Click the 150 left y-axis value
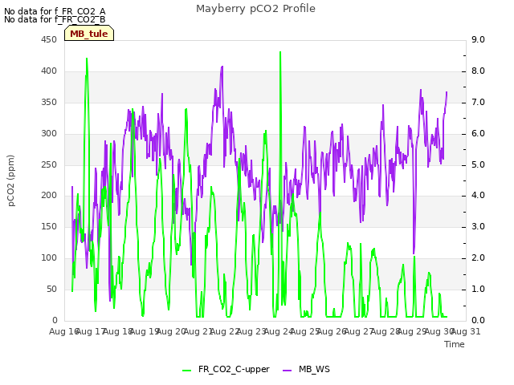The image size is (514, 385). (49, 226)
